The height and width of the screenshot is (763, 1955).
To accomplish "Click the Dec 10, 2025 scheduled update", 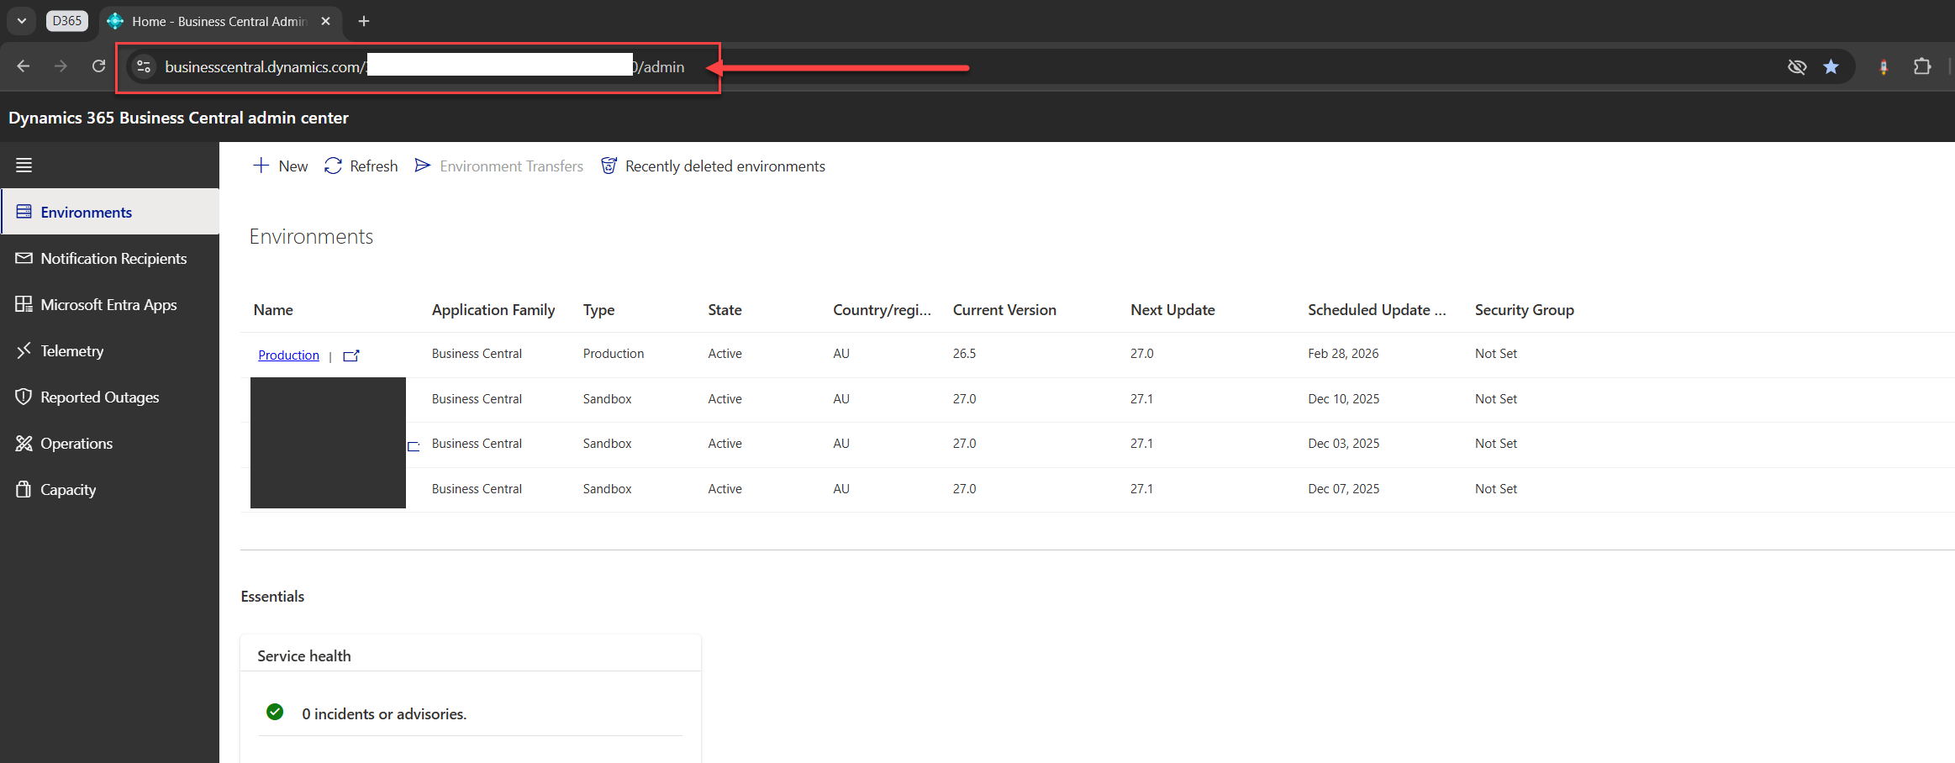I will (x=1343, y=398).
